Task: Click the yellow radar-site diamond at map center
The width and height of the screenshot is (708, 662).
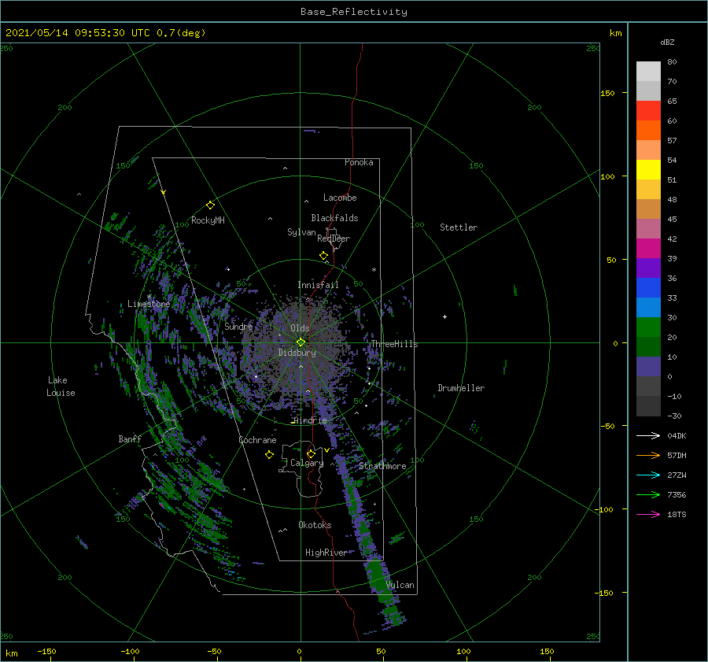Action: coord(301,342)
